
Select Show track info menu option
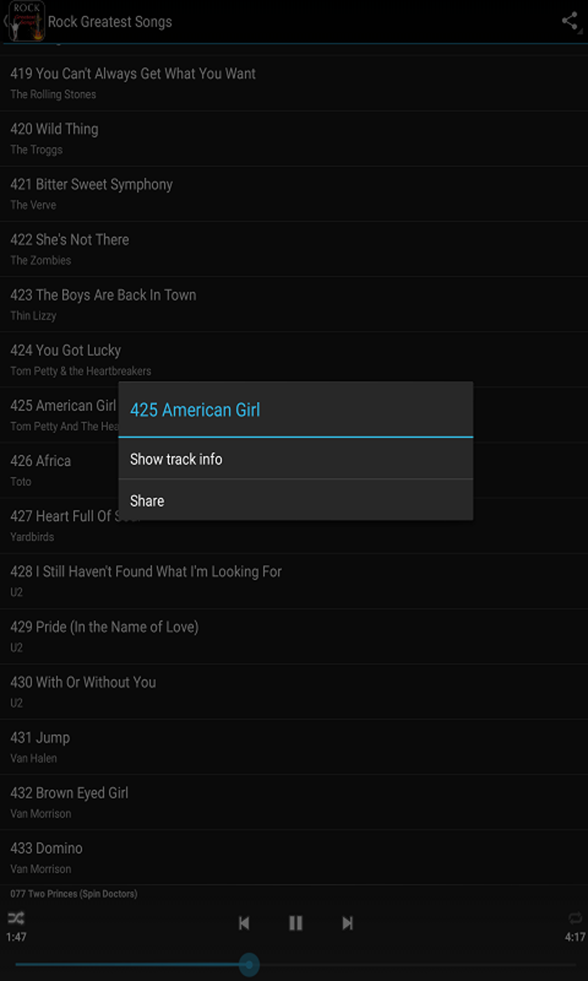pyautogui.click(x=295, y=459)
